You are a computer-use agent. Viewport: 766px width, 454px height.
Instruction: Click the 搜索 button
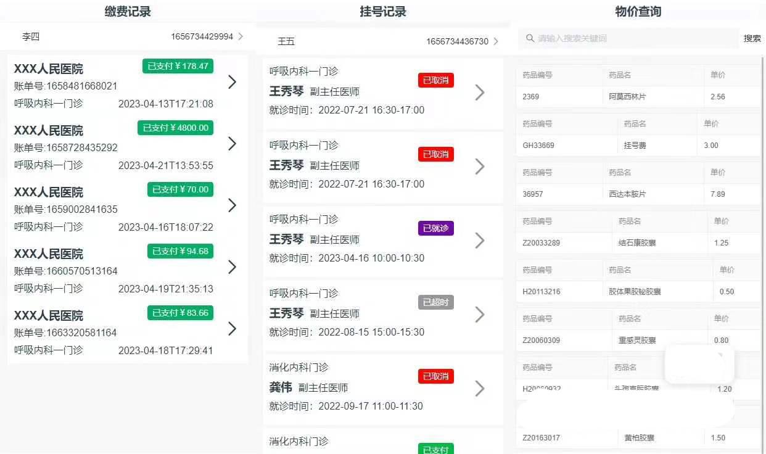pyautogui.click(x=752, y=38)
